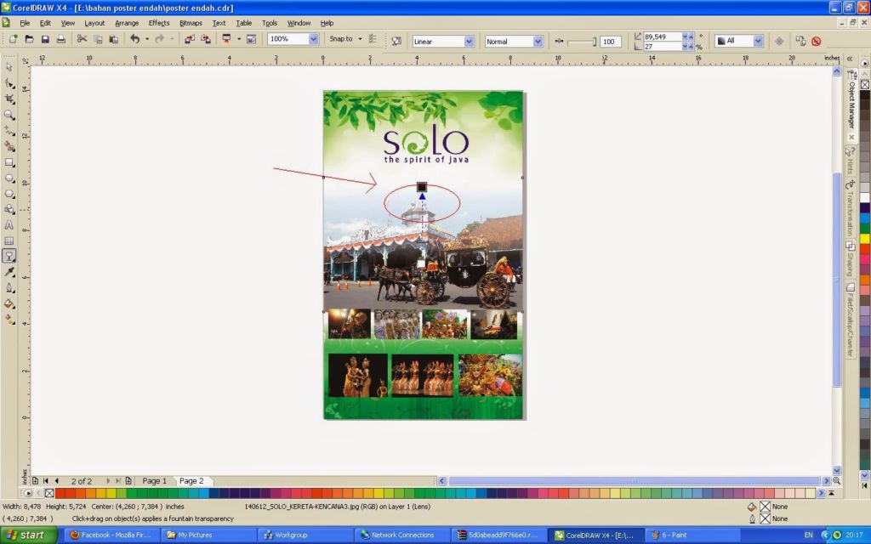Image resolution: width=871 pixels, height=544 pixels.
Task: Select the Eyedropper tool
Action: [9, 271]
